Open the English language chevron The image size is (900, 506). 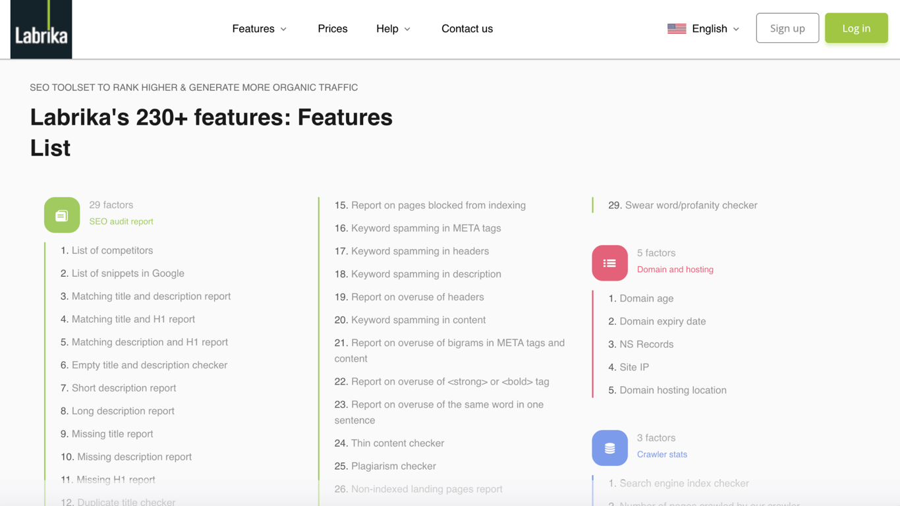[736, 29]
